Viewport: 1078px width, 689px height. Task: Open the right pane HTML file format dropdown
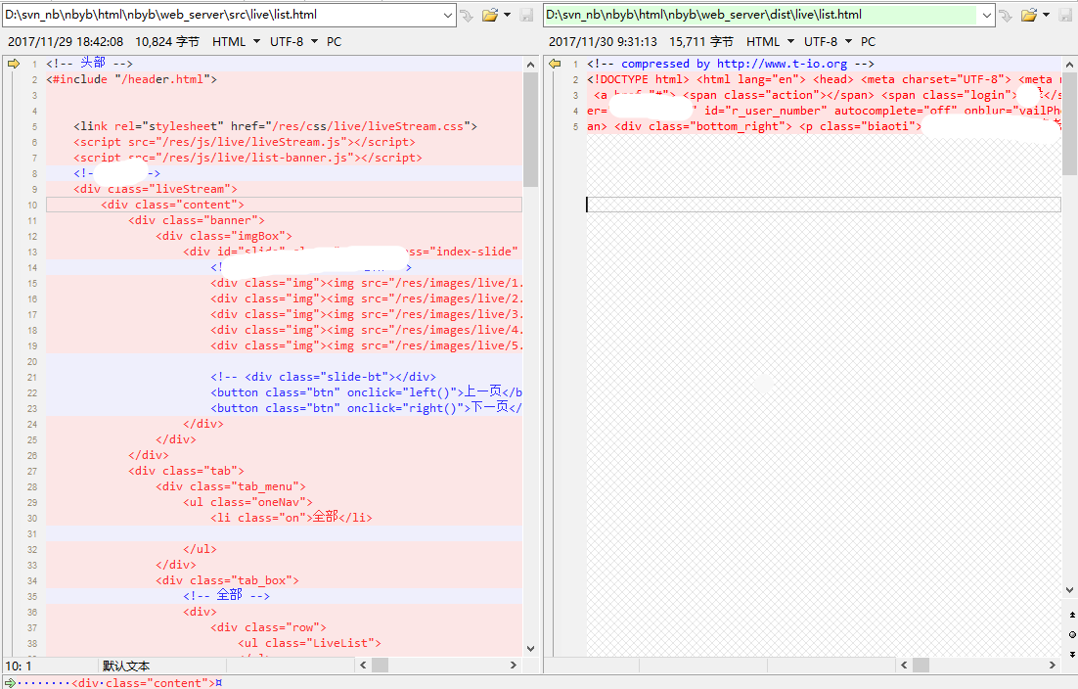point(770,42)
